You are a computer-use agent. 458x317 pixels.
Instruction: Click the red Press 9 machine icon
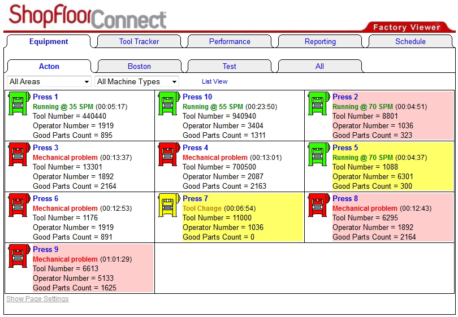point(19,256)
